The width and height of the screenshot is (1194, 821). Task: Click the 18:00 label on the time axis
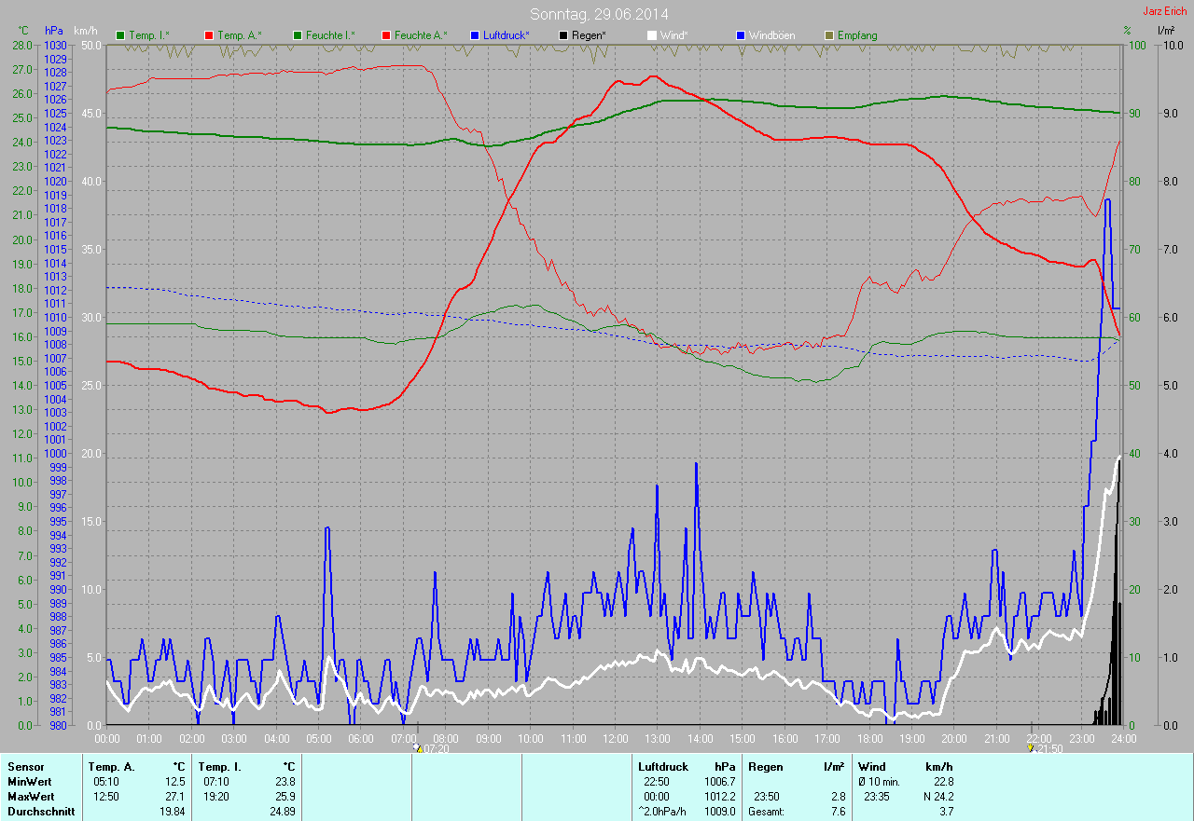tap(868, 738)
